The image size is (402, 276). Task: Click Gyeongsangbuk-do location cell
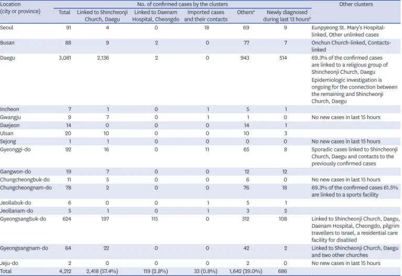[x=23, y=219]
